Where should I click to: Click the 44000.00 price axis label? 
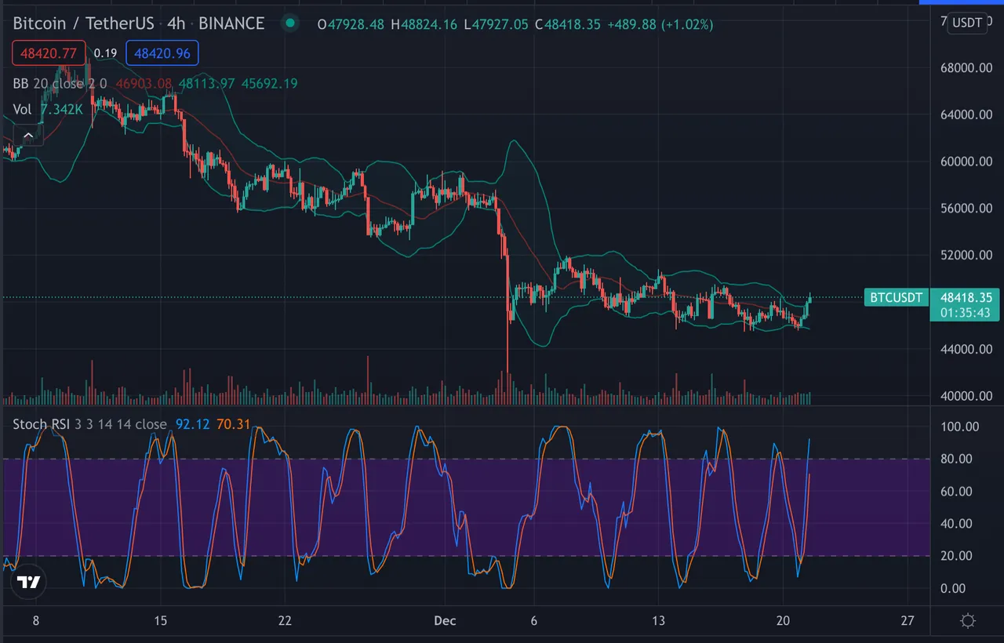966,349
